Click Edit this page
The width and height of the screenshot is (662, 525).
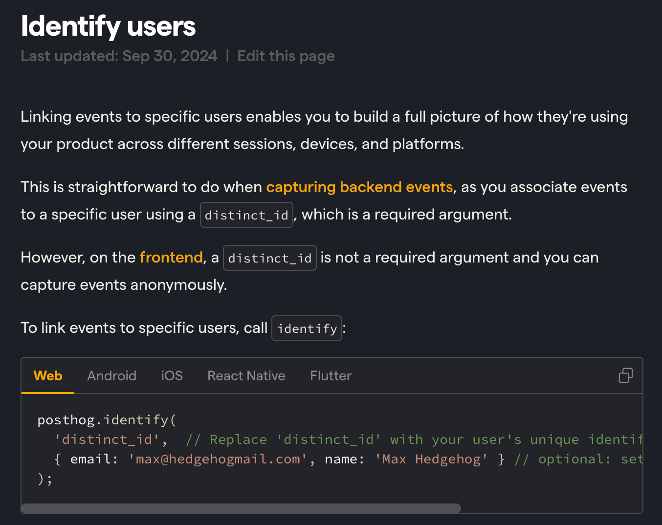pyautogui.click(x=286, y=56)
